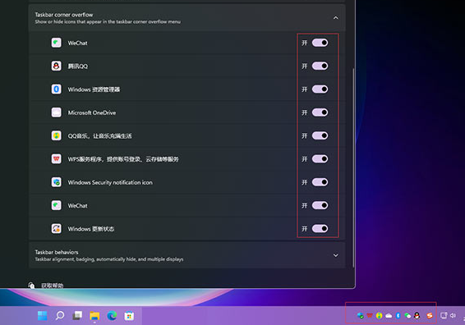465x325 pixels.
Task: Click the Windows Security notification icon label
Action: tap(110, 182)
